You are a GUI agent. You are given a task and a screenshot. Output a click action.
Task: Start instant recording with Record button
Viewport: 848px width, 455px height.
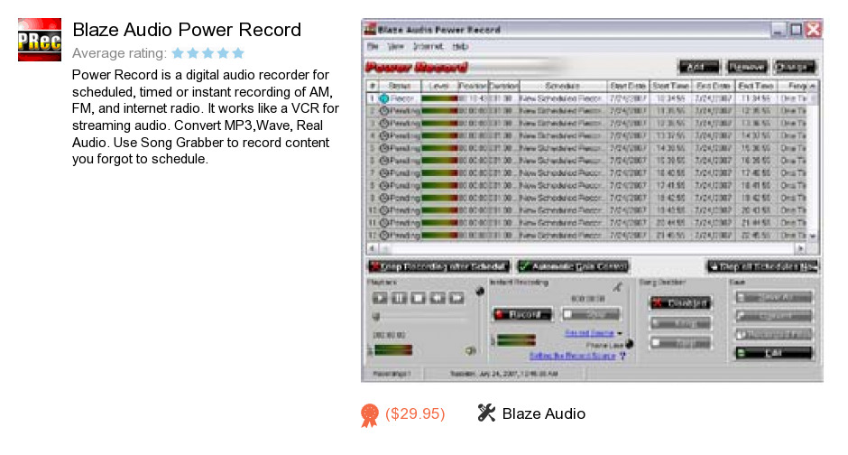click(522, 314)
